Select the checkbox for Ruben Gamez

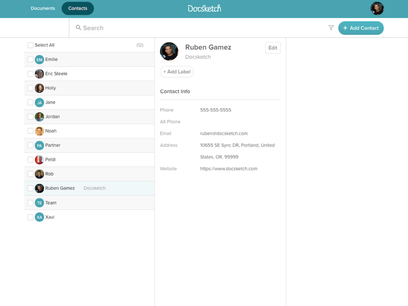click(x=31, y=188)
